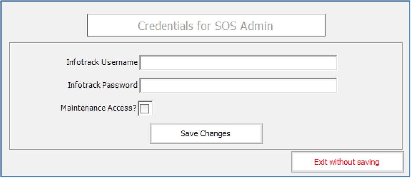Tick the box next to Maintenance Access?
Viewport: 411px width, 178px height.
(x=145, y=109)
